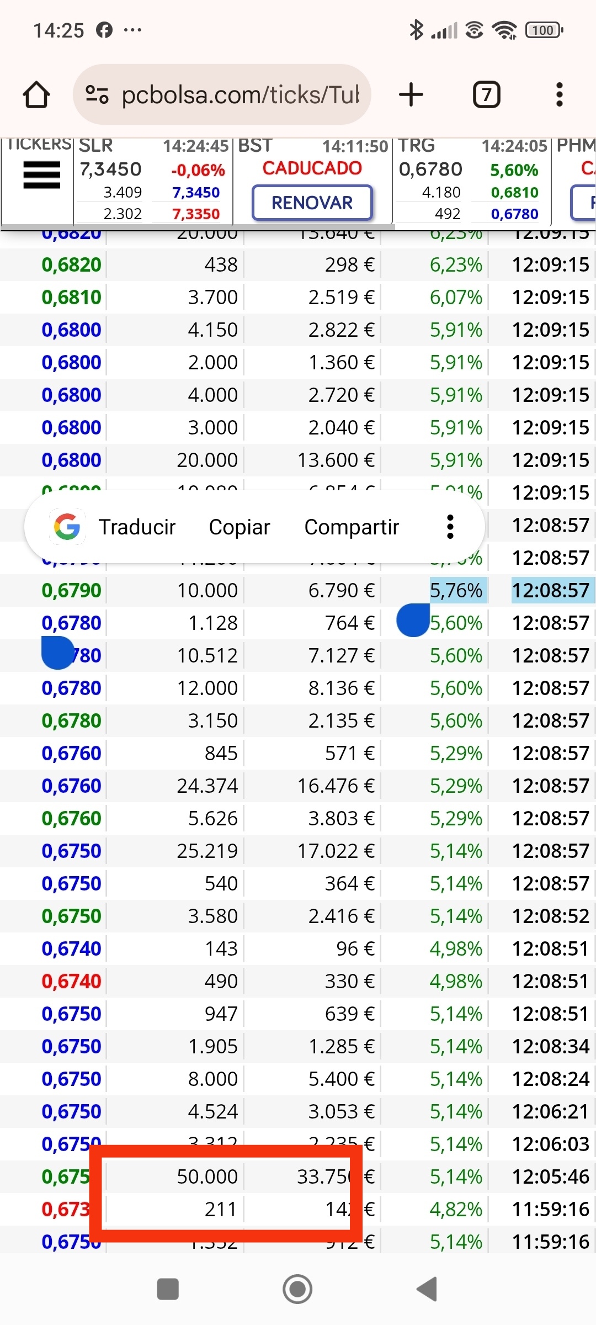The image size is (596, 1325).
Task: Tap the 24.374 volume cell
Action: (x=207, y=786)
